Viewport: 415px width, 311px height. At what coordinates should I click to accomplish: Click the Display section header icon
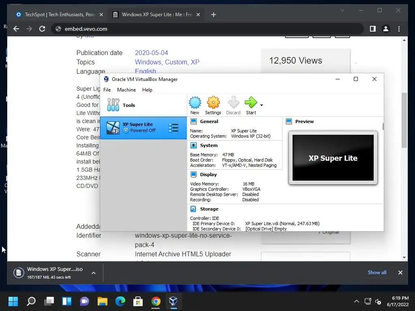point(194,174)
